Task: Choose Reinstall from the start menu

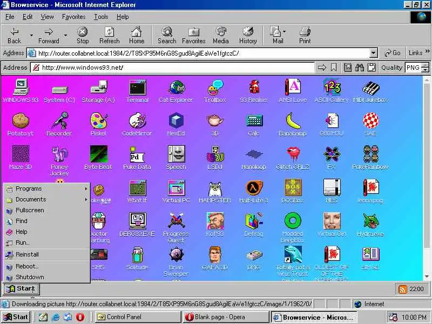Action: pyautogui.click(x=47, y=254)
